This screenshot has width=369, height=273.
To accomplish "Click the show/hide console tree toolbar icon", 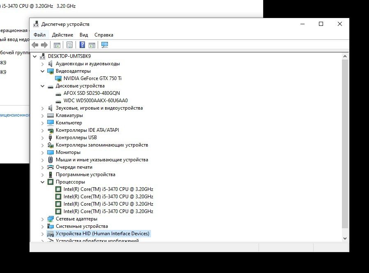I will [57, 45].
